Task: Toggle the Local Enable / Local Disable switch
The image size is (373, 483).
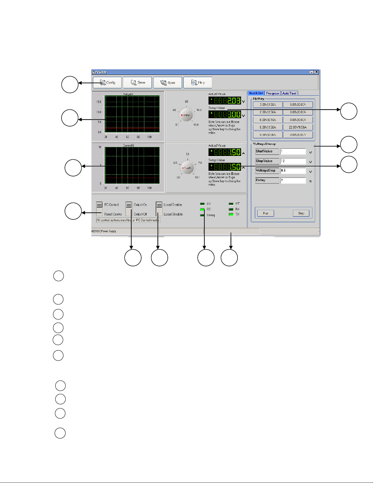Action: click(x=159, y=209)
